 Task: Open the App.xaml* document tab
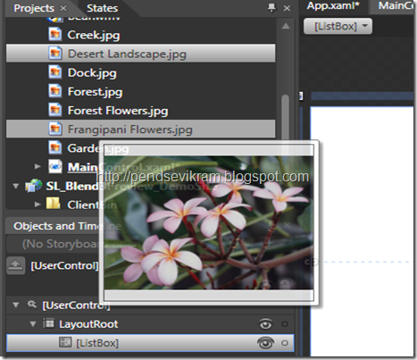[333, 6]
